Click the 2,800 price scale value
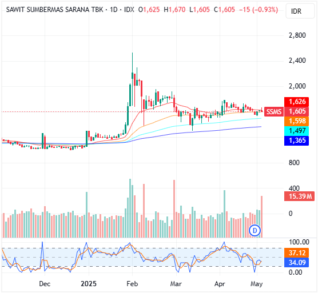 click(297, 35)
